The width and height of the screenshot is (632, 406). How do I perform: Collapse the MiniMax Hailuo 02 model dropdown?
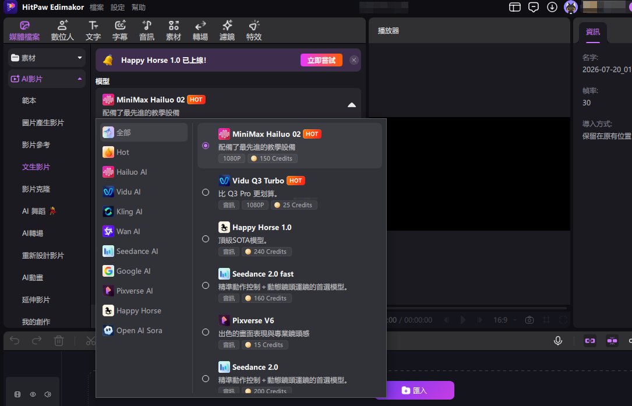(351, 105)
